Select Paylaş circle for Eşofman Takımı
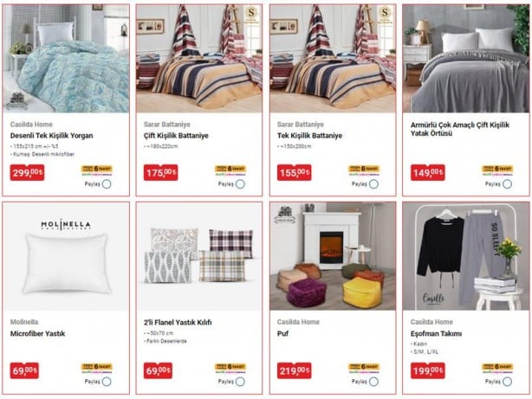The width and height of the screenshot is (532, 399). pos(507,382)
